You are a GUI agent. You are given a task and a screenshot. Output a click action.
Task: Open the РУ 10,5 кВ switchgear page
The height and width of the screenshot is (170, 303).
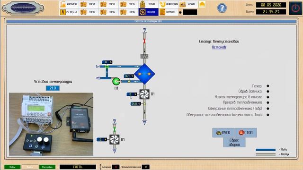point(69,12)
